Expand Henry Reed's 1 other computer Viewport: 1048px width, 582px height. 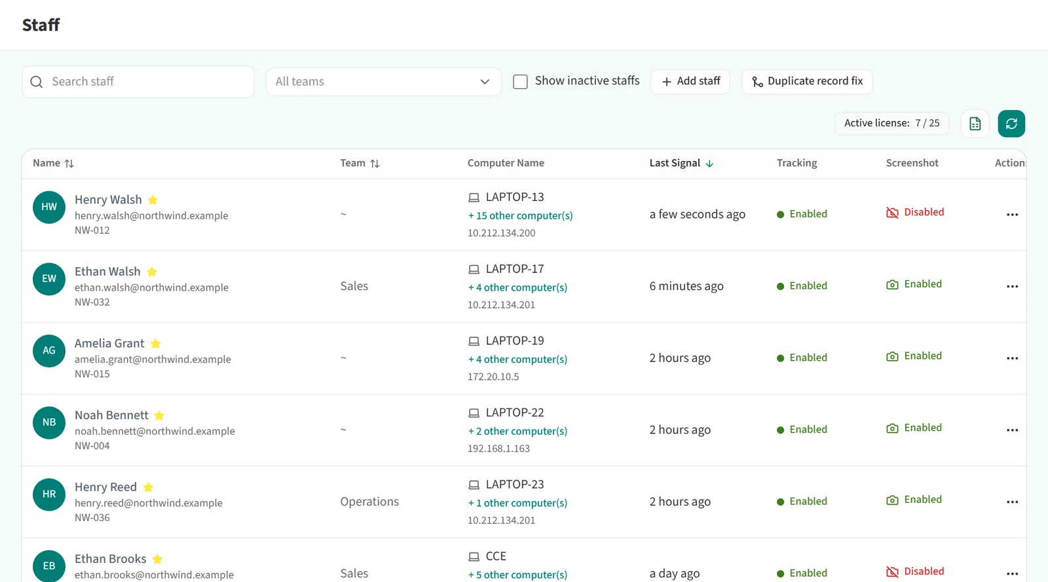point(517,503)
